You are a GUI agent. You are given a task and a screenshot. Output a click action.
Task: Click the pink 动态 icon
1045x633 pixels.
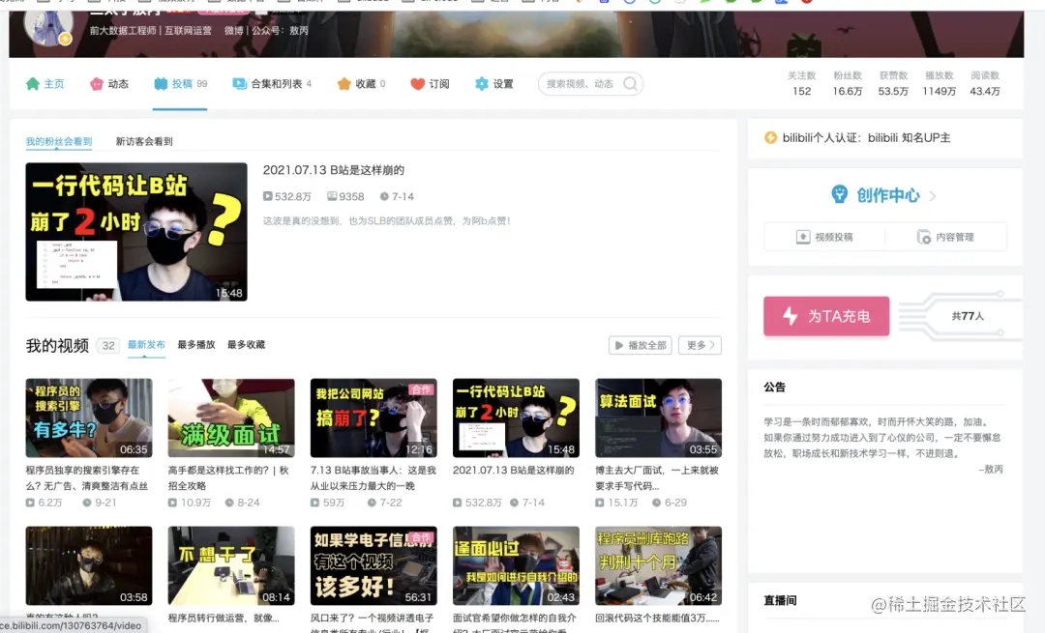[97, 84]
